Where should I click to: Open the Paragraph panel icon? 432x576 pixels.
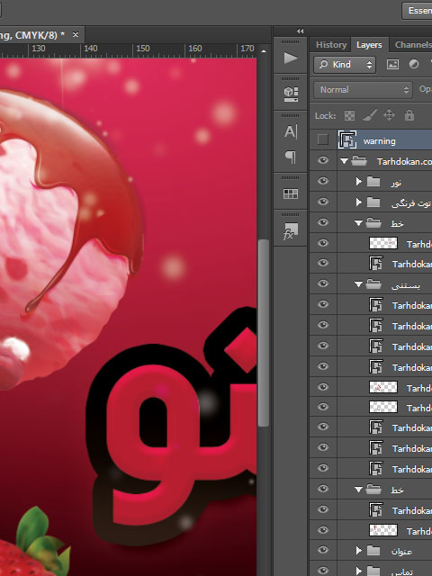click(291, 157)
